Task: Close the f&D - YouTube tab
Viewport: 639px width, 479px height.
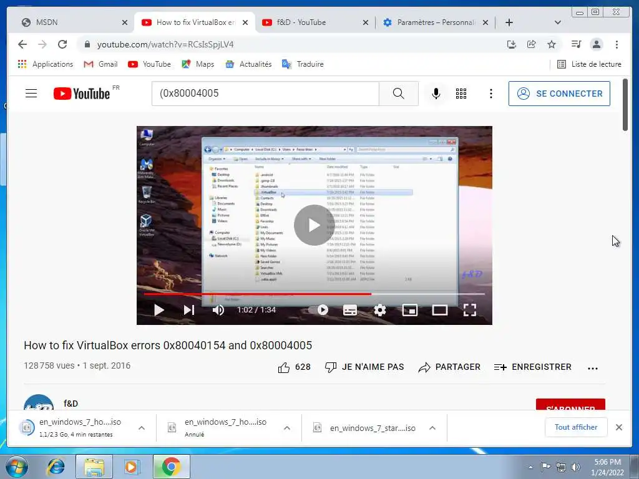Action: pos(366,23)
